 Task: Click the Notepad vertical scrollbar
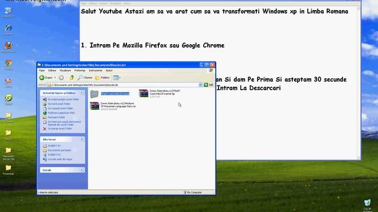[359, 83]
